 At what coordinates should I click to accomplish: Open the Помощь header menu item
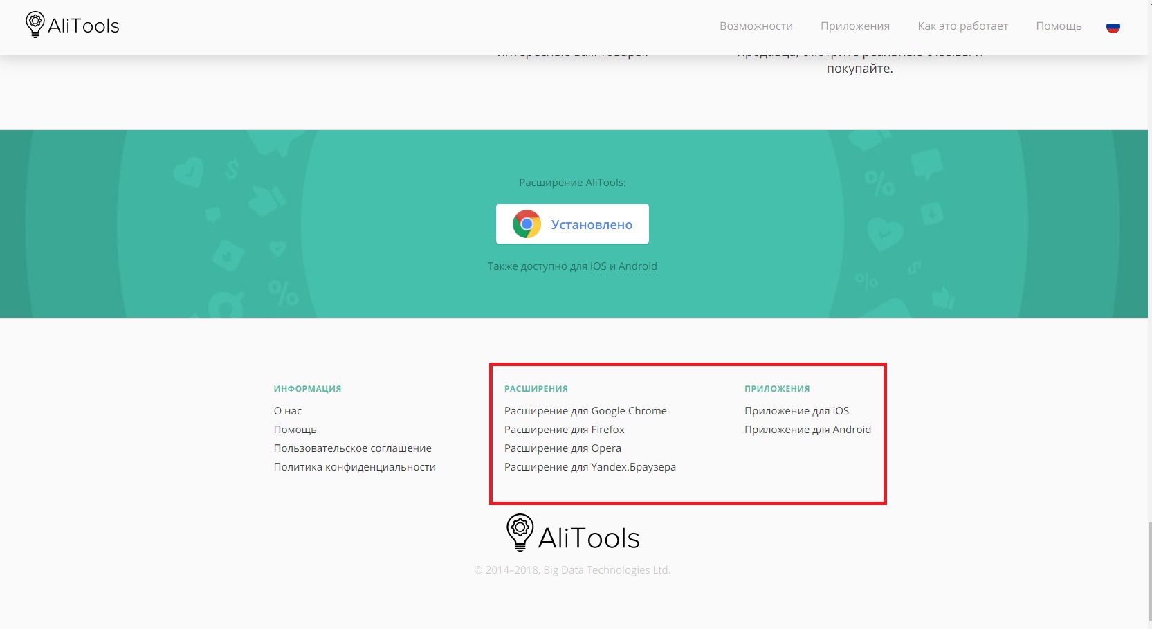tap(1059, 26)
